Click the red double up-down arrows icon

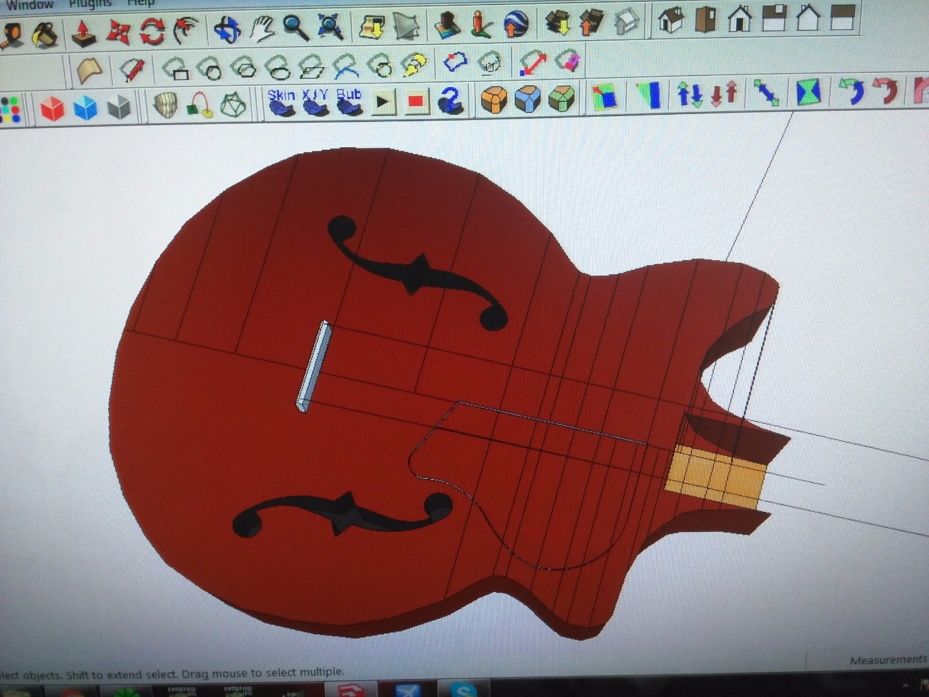(x=723, y=94)
